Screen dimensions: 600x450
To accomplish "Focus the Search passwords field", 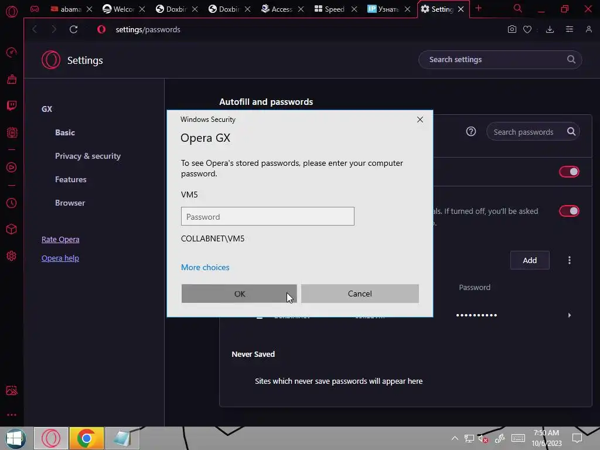I will coord(533,132).
